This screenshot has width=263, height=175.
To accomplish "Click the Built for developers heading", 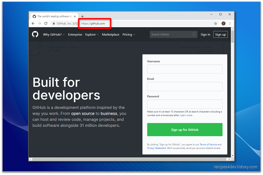I will (66, 89).
